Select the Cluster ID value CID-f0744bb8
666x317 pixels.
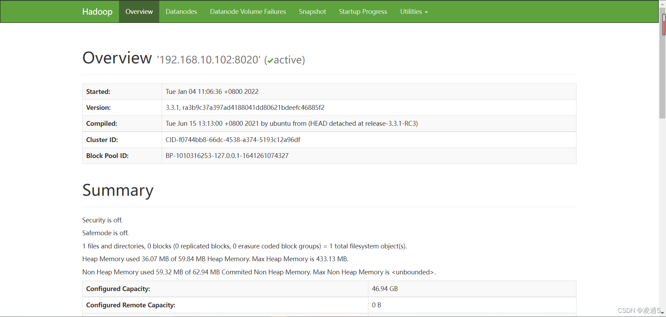click(233, 140)
